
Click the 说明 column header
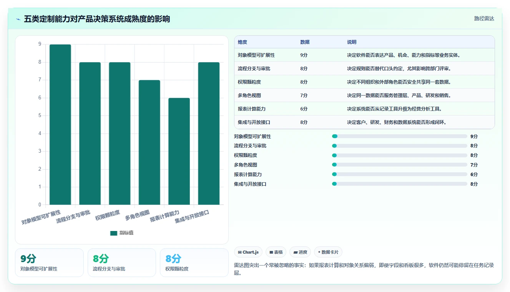pyautogui.click(x=352, y=42)
